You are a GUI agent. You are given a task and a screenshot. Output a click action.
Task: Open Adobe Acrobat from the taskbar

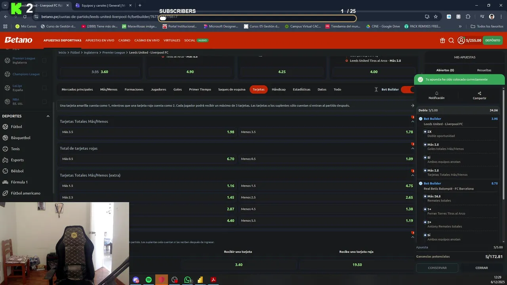[x=213, y=280]
